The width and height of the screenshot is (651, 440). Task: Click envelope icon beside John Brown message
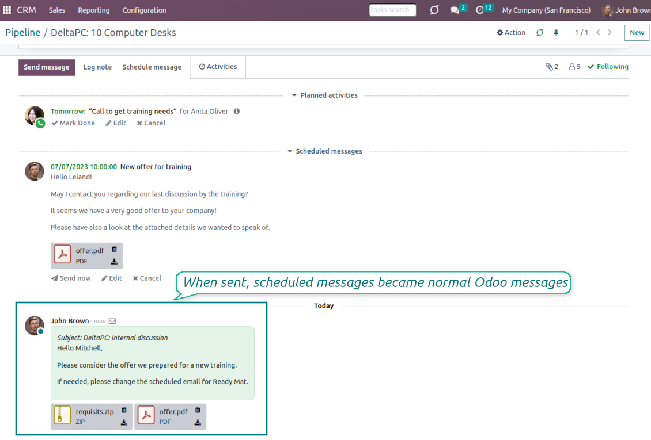[x=112, y=321]
